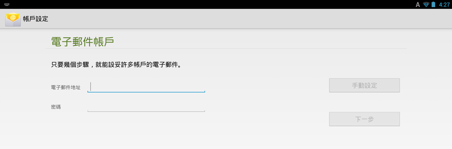Select the 帳戶設定 action bar title
Image resolution: width=452 pixels, height=149 pixels.
pyautogui.click(x=35, y=19)
